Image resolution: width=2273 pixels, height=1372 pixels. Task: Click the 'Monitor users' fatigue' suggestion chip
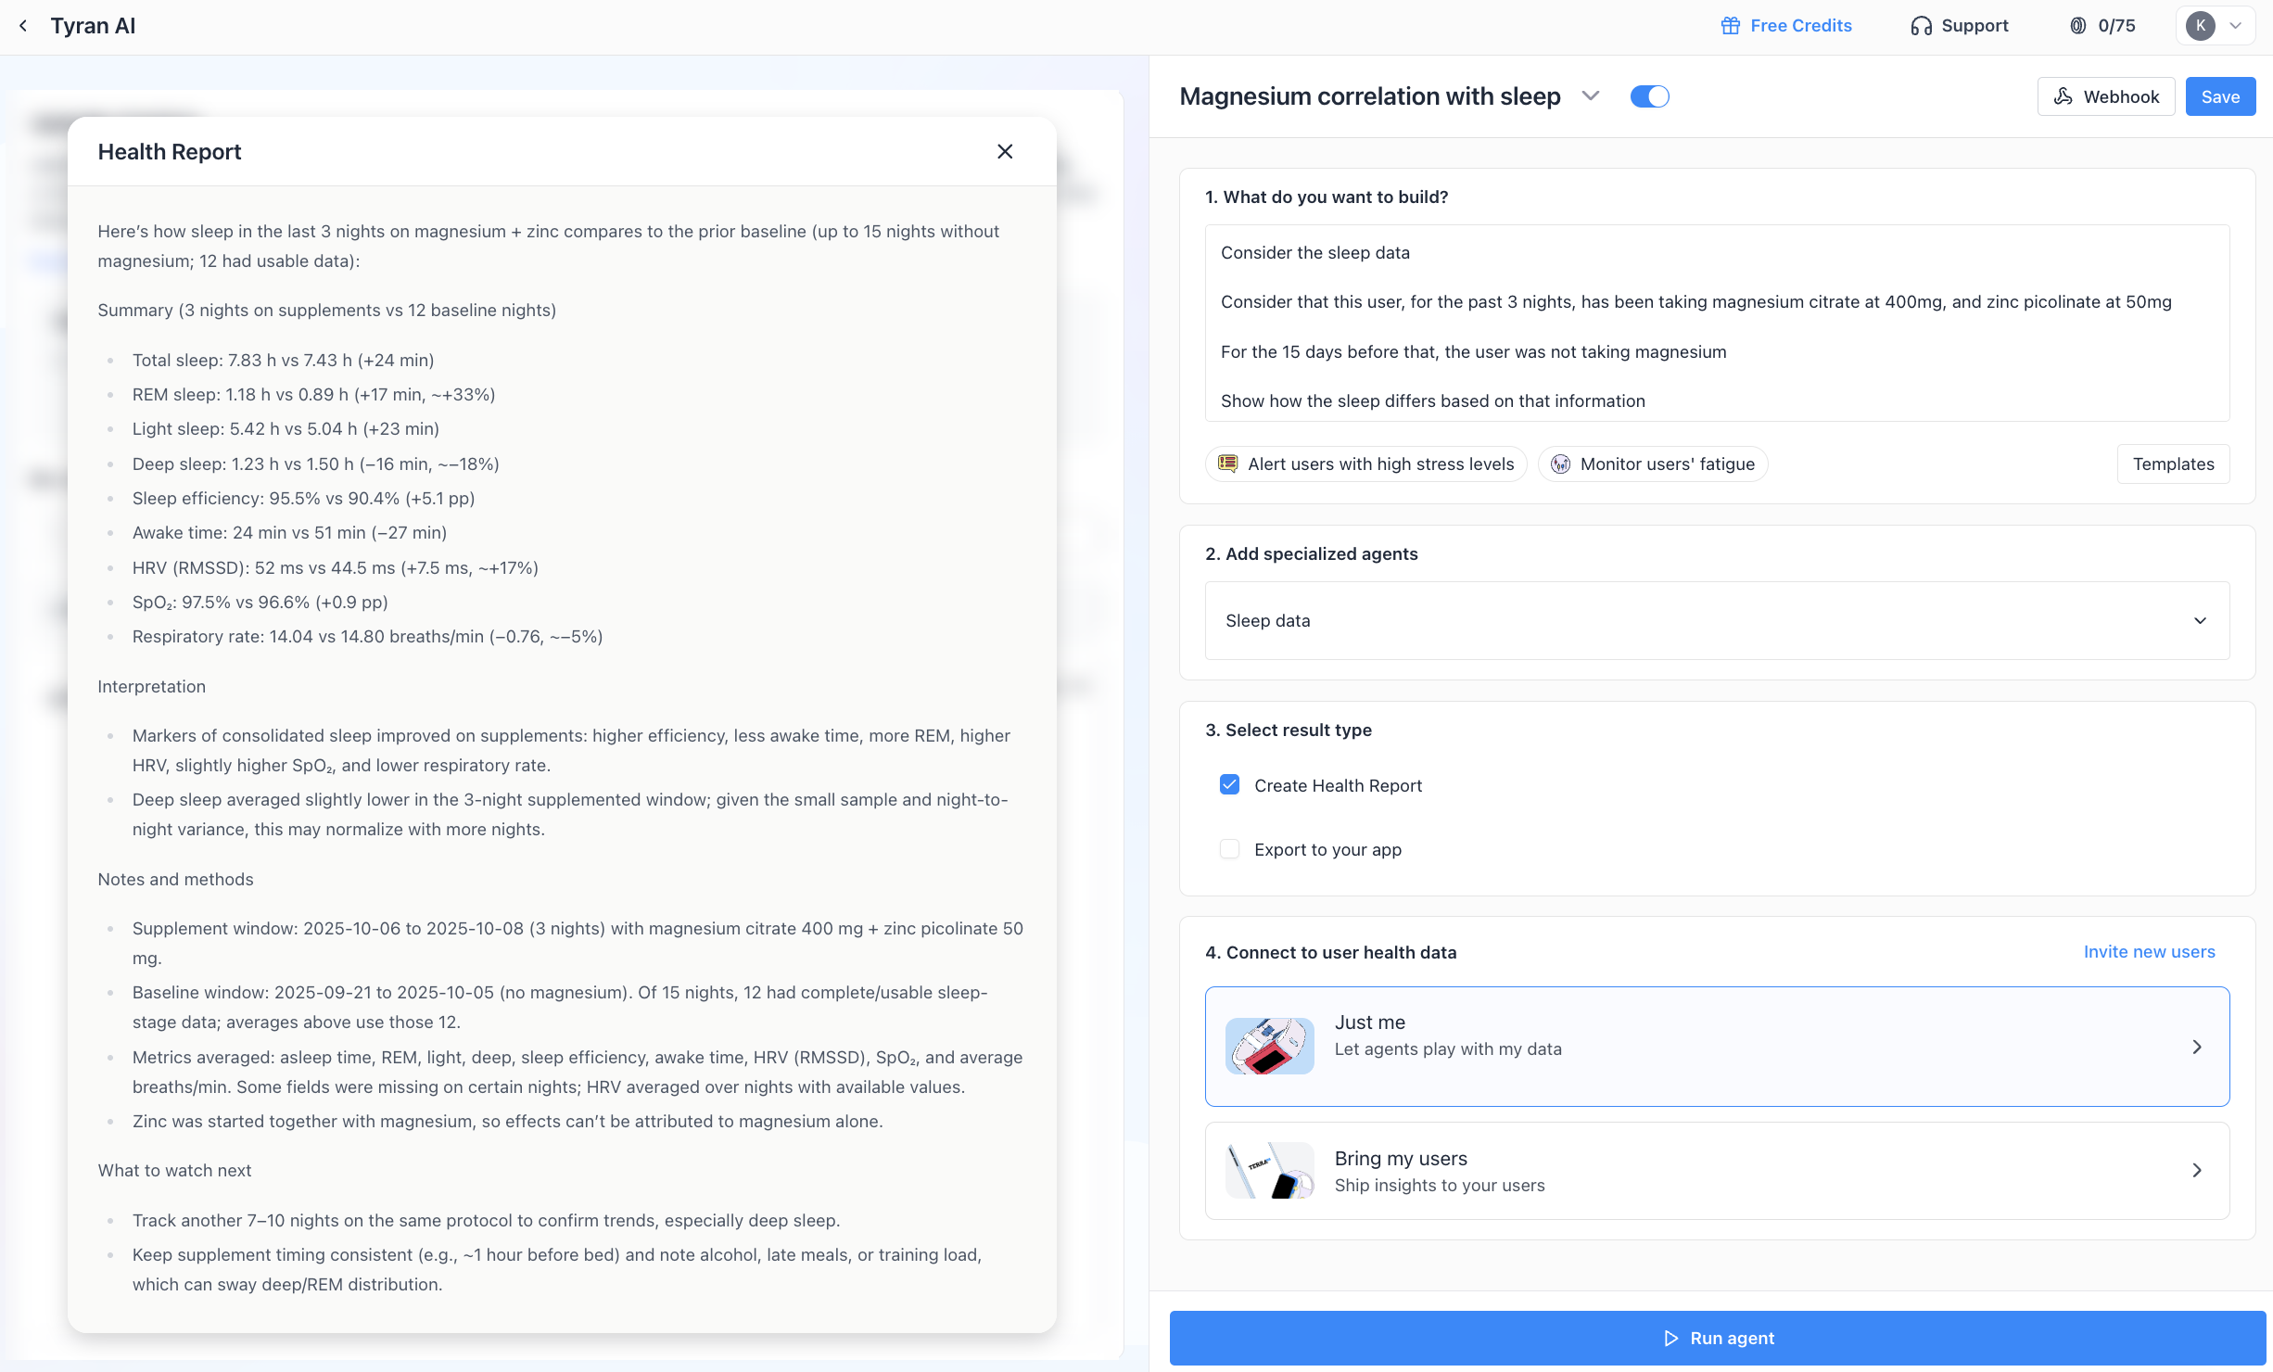[1652, 464]
